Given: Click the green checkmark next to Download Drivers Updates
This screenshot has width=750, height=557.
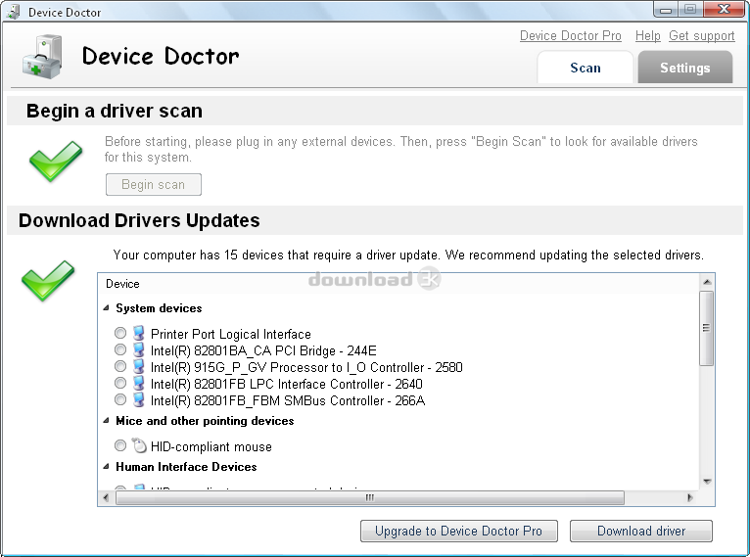Looking at the screenshot, I should (x=48, y=281).
